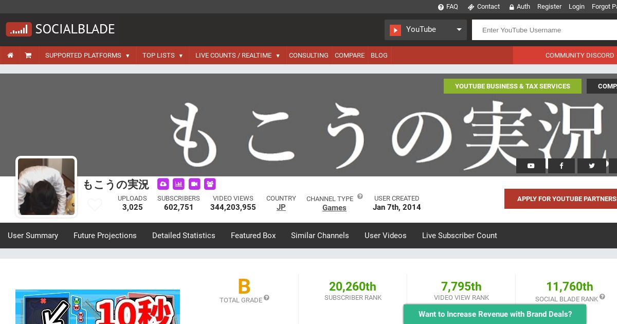This screenshot has width=617, height=324.
Task: Switch to User Videos tab
Action: click(386, 236)
